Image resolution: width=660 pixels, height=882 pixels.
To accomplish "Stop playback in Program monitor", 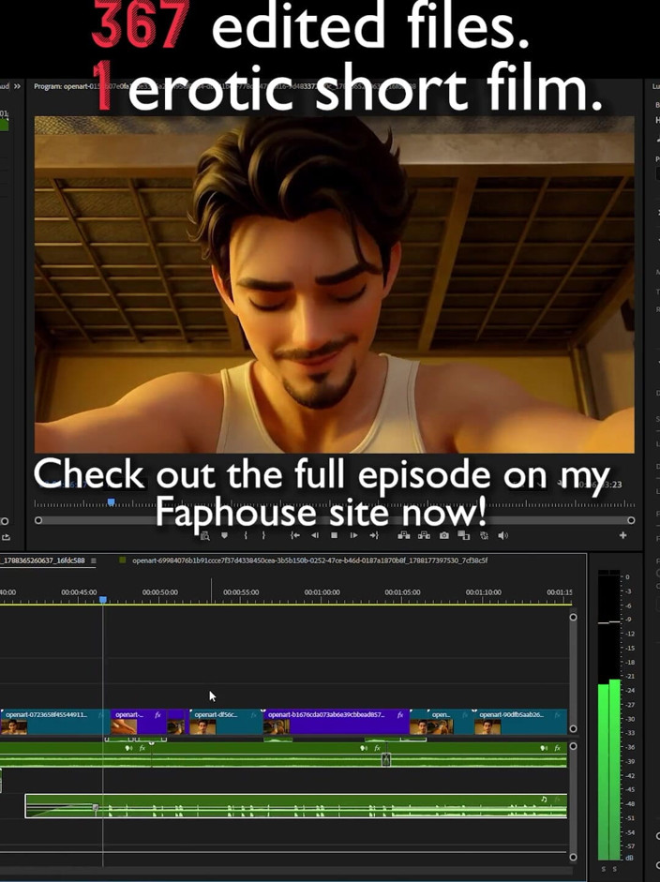I will [x=335, y=535].
